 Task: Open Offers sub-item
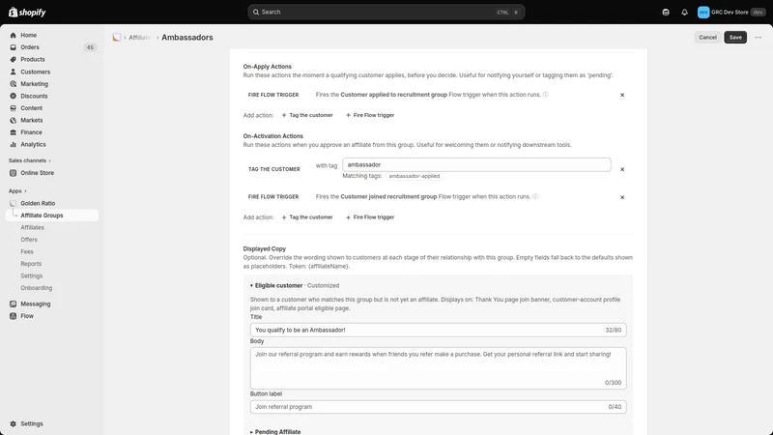click(29, 240)
